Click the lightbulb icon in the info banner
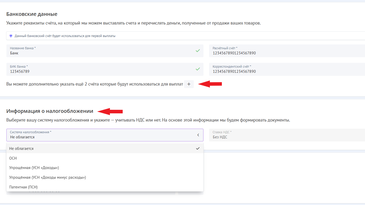 11,36
